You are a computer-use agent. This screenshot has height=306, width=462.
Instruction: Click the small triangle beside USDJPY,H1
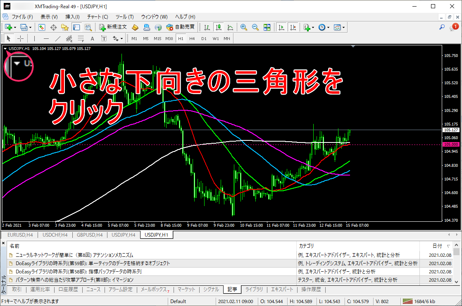pyautogui.click(x=5, y=49)
